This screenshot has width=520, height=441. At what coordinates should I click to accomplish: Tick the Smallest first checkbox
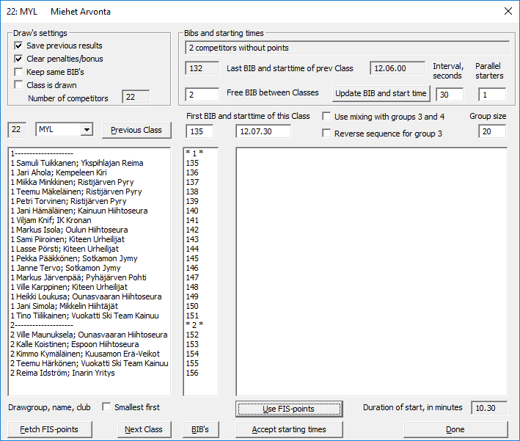pyautogui.click(x=107, y=407)
